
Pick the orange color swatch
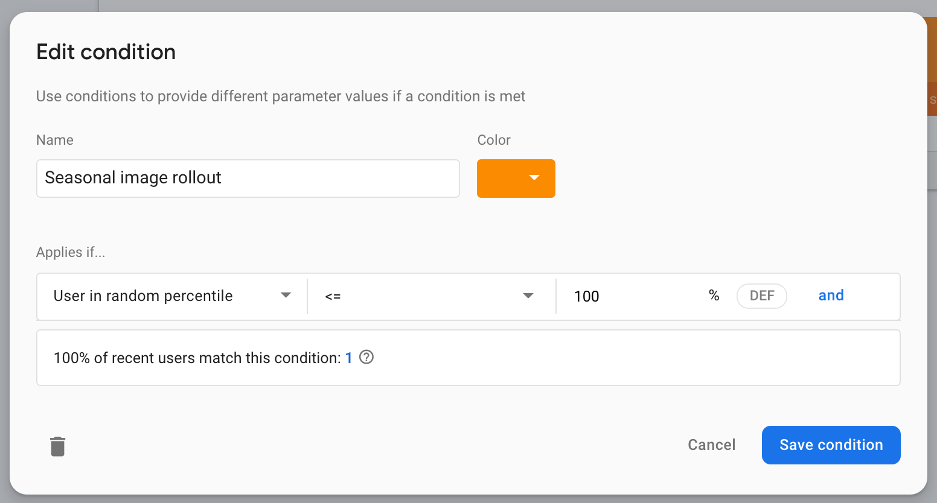[501, 179]
